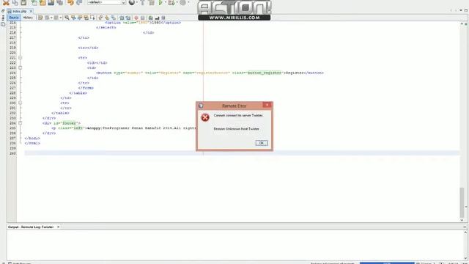Click OK in the Remote Error dialog
The height and width of the screenshot is (264, 469).
(262, 143)
